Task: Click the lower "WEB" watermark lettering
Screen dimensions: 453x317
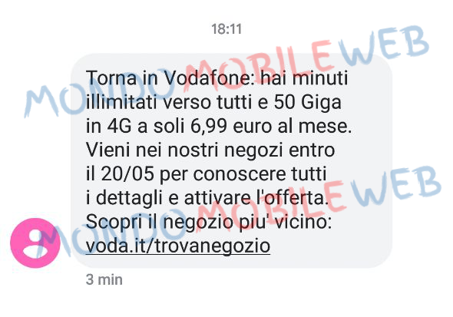Action: [397, 185]
